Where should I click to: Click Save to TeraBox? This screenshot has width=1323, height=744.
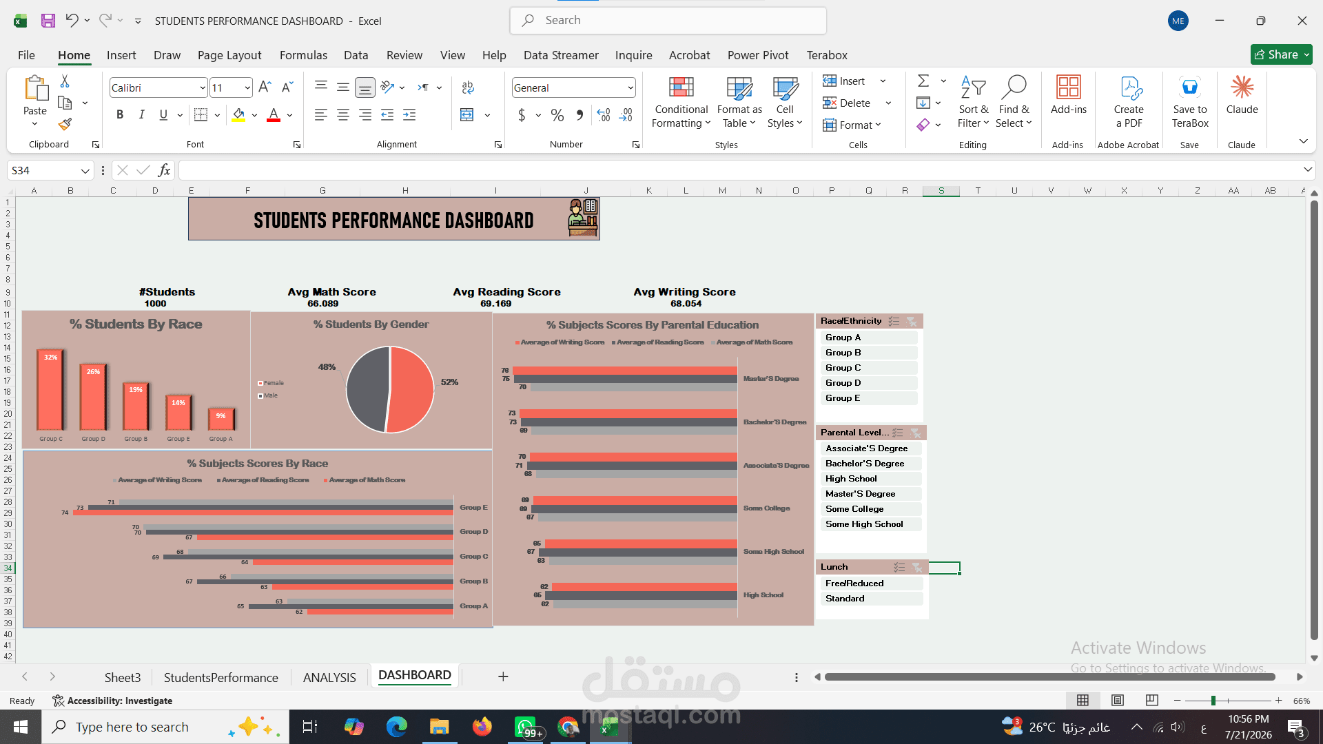coord(1190,102)
